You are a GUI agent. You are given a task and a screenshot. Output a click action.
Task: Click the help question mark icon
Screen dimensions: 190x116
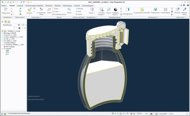188,5
